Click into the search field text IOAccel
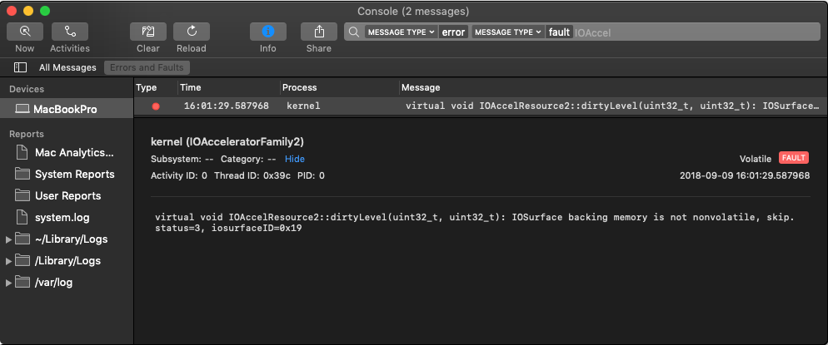This screenshot has height=345, width=828. point(592,32)
